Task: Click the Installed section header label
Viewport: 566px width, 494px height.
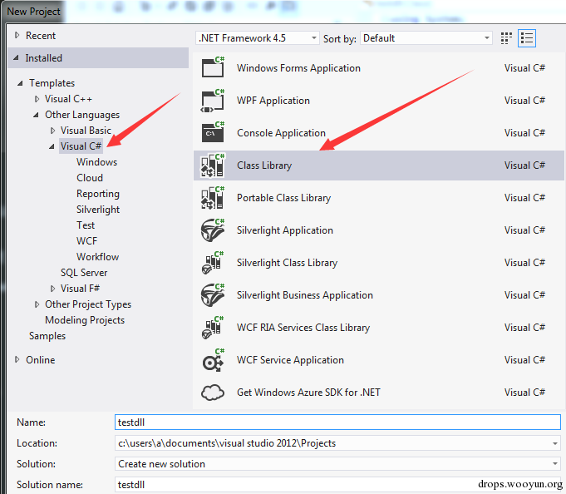Action: (44, 57)
